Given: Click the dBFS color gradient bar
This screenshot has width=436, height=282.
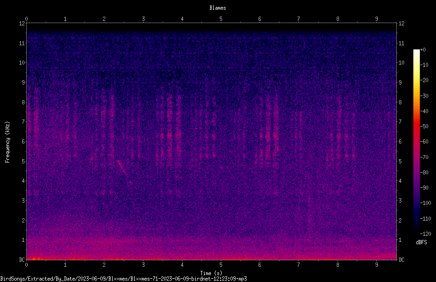Looking at the screenshot, I should [x=416, y=141].
